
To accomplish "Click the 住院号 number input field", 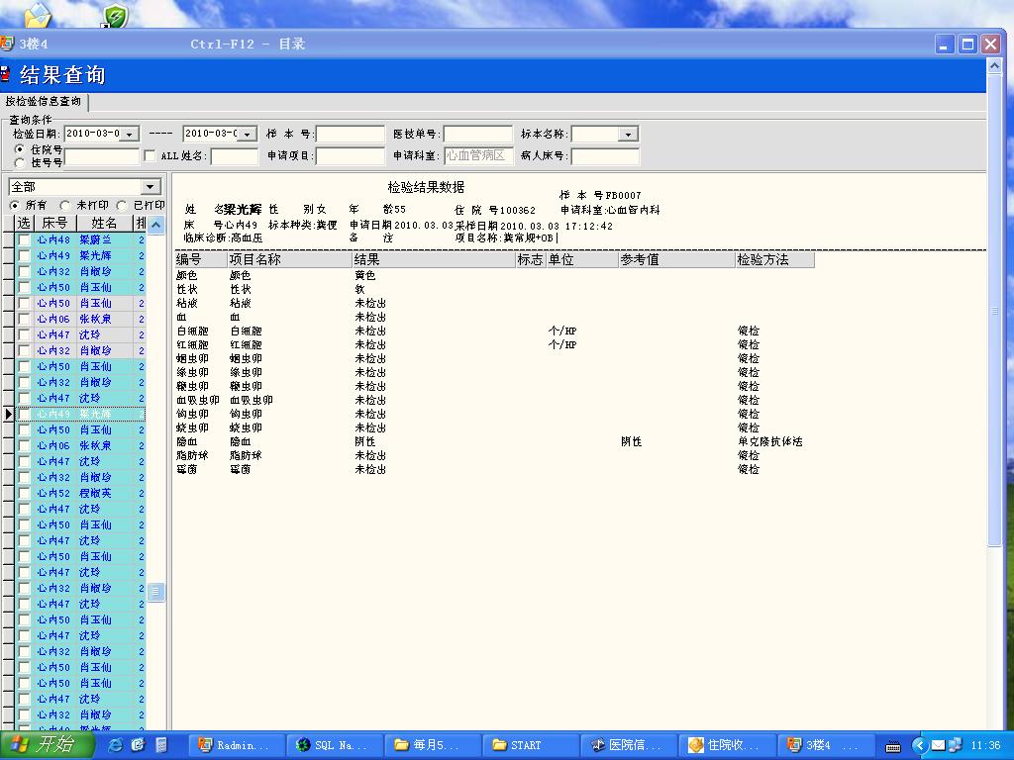I will [x=102, y=156].
